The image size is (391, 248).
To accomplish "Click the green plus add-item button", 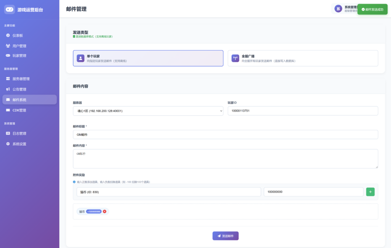I will click(x=370, y=192).
